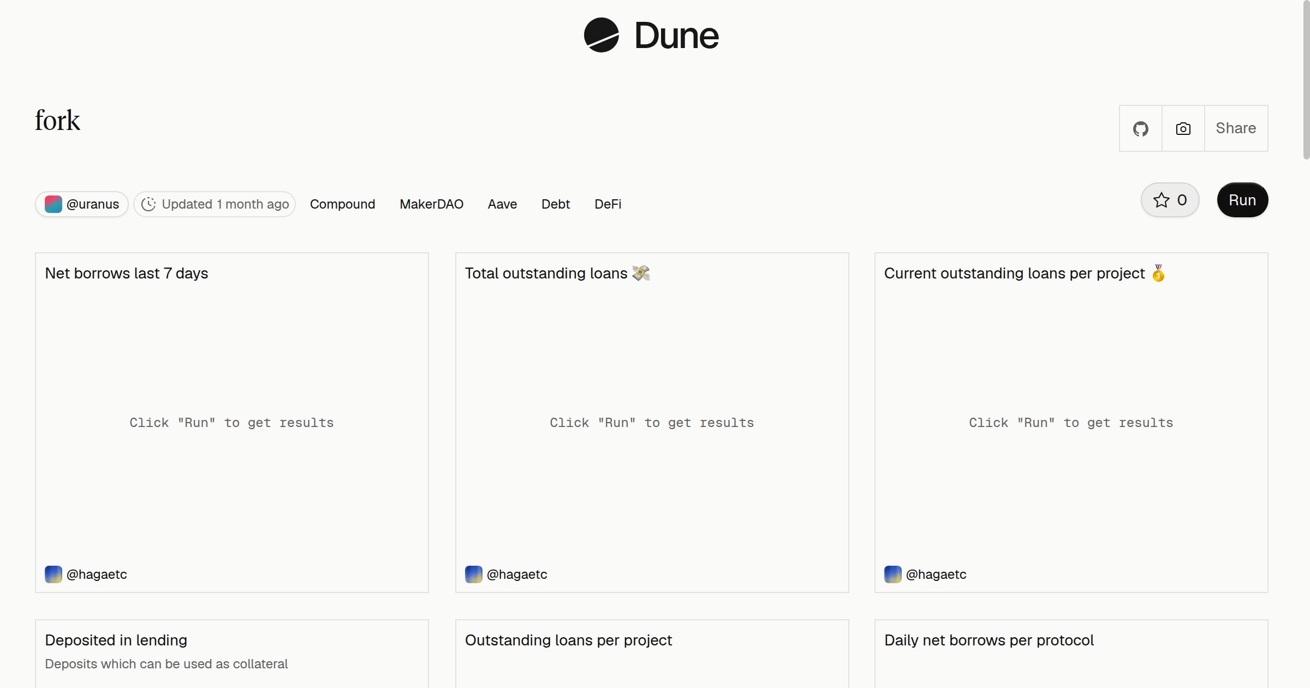
Task: Select the MakerDAO tag
Action: click(431, 204)
